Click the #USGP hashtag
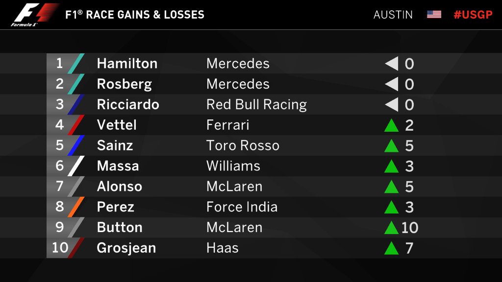502x282 pixels. point(473,15)
